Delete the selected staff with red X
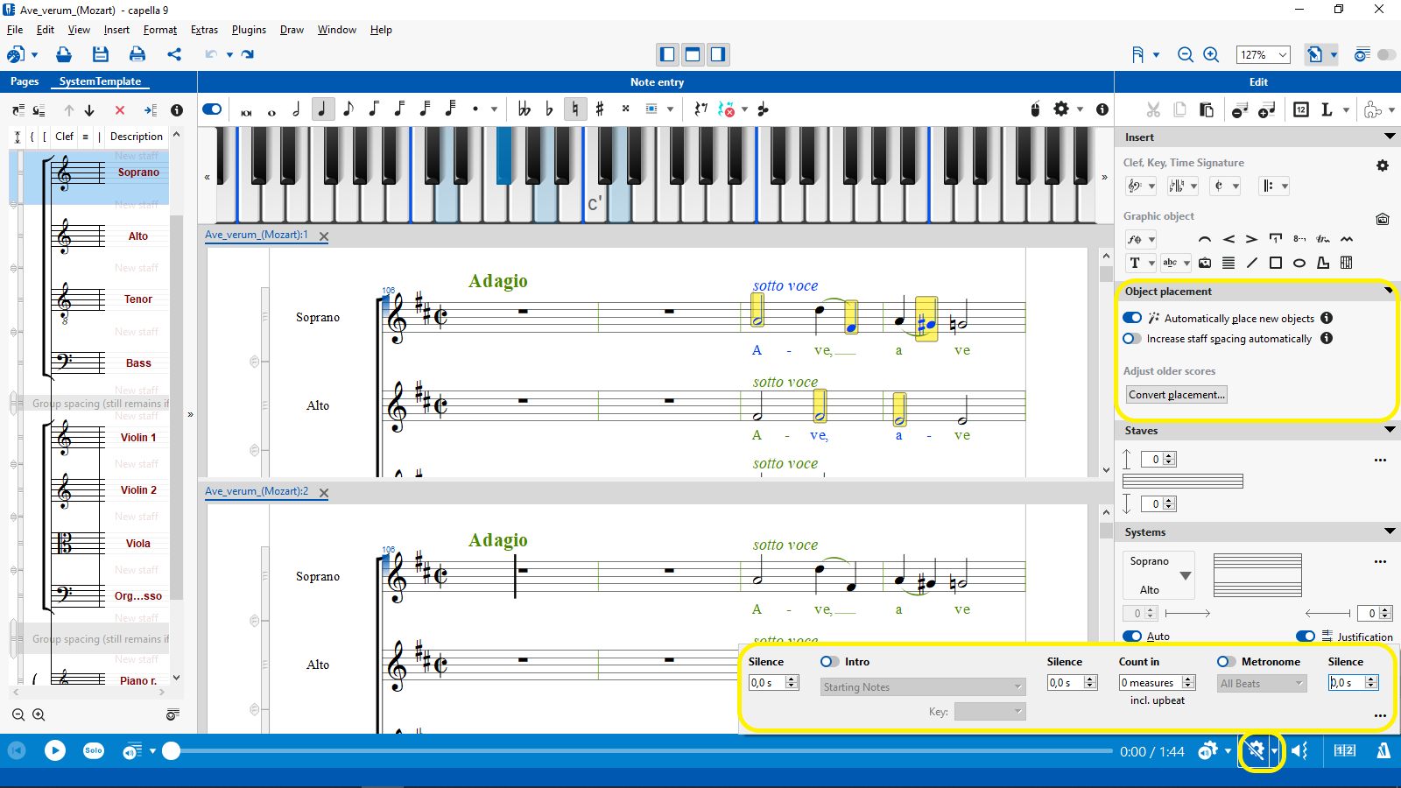The width and height of the screenshot is (1401, 788). pos(120,110)
